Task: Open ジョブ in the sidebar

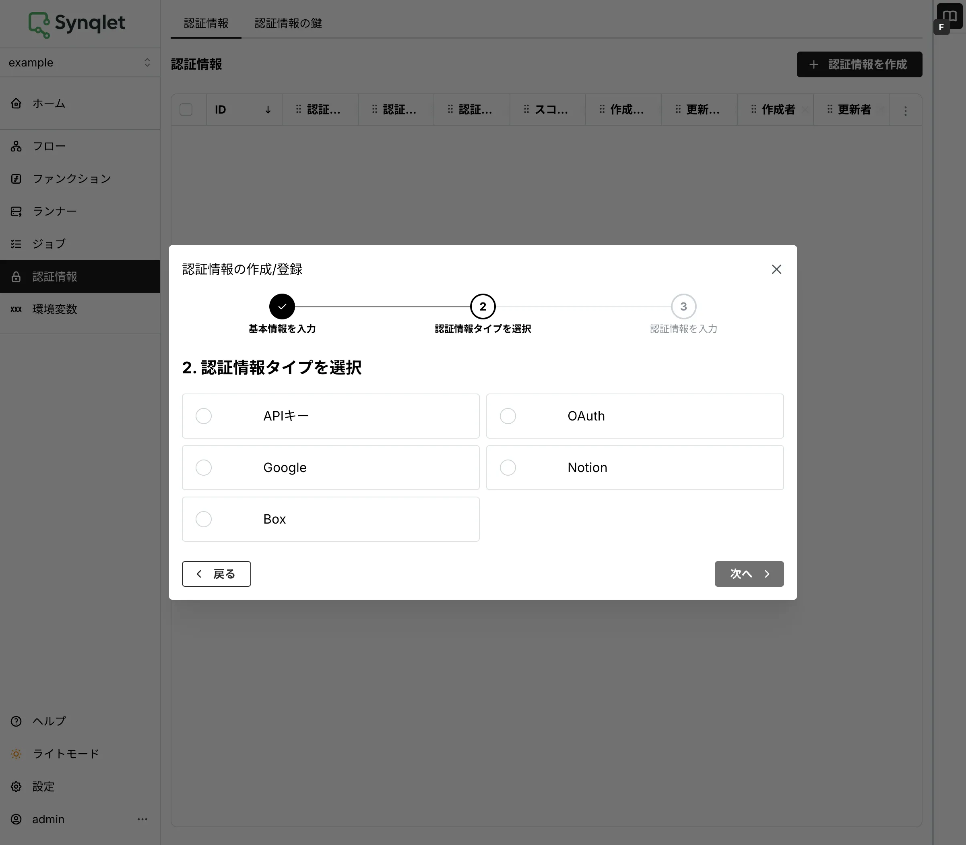Action: click(x=80, y=244)
